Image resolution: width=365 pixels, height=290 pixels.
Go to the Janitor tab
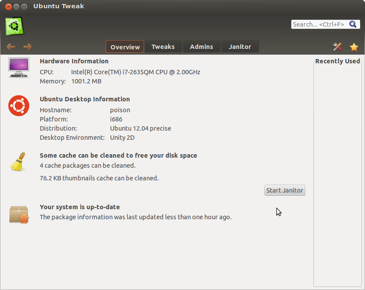click(240, 47)
